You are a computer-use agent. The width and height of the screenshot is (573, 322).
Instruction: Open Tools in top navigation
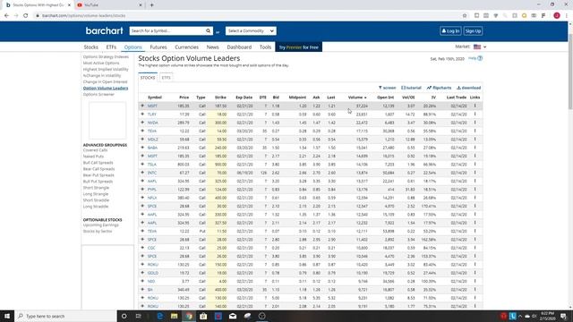pos(265,47)
